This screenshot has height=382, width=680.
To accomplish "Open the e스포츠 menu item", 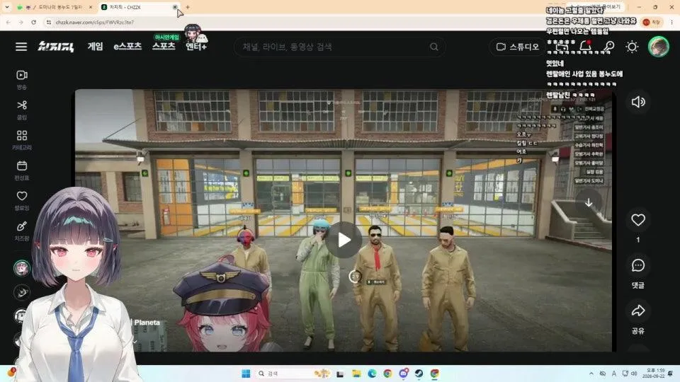I will pyautogui.click(x=127, y=46).
